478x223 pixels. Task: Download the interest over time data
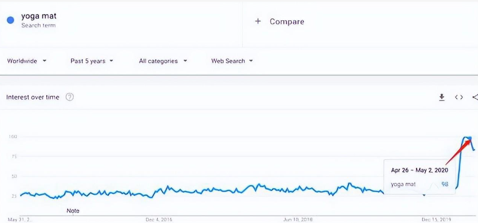click(441, 97)
